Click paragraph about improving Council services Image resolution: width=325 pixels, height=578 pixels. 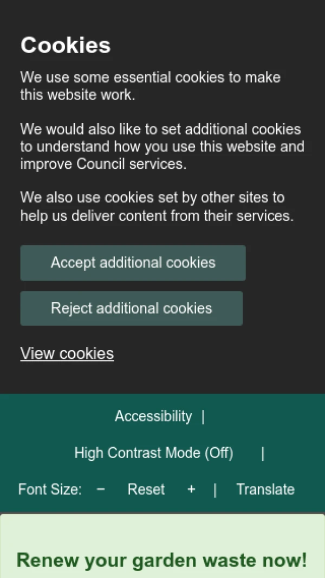click(x=162, y=147)
